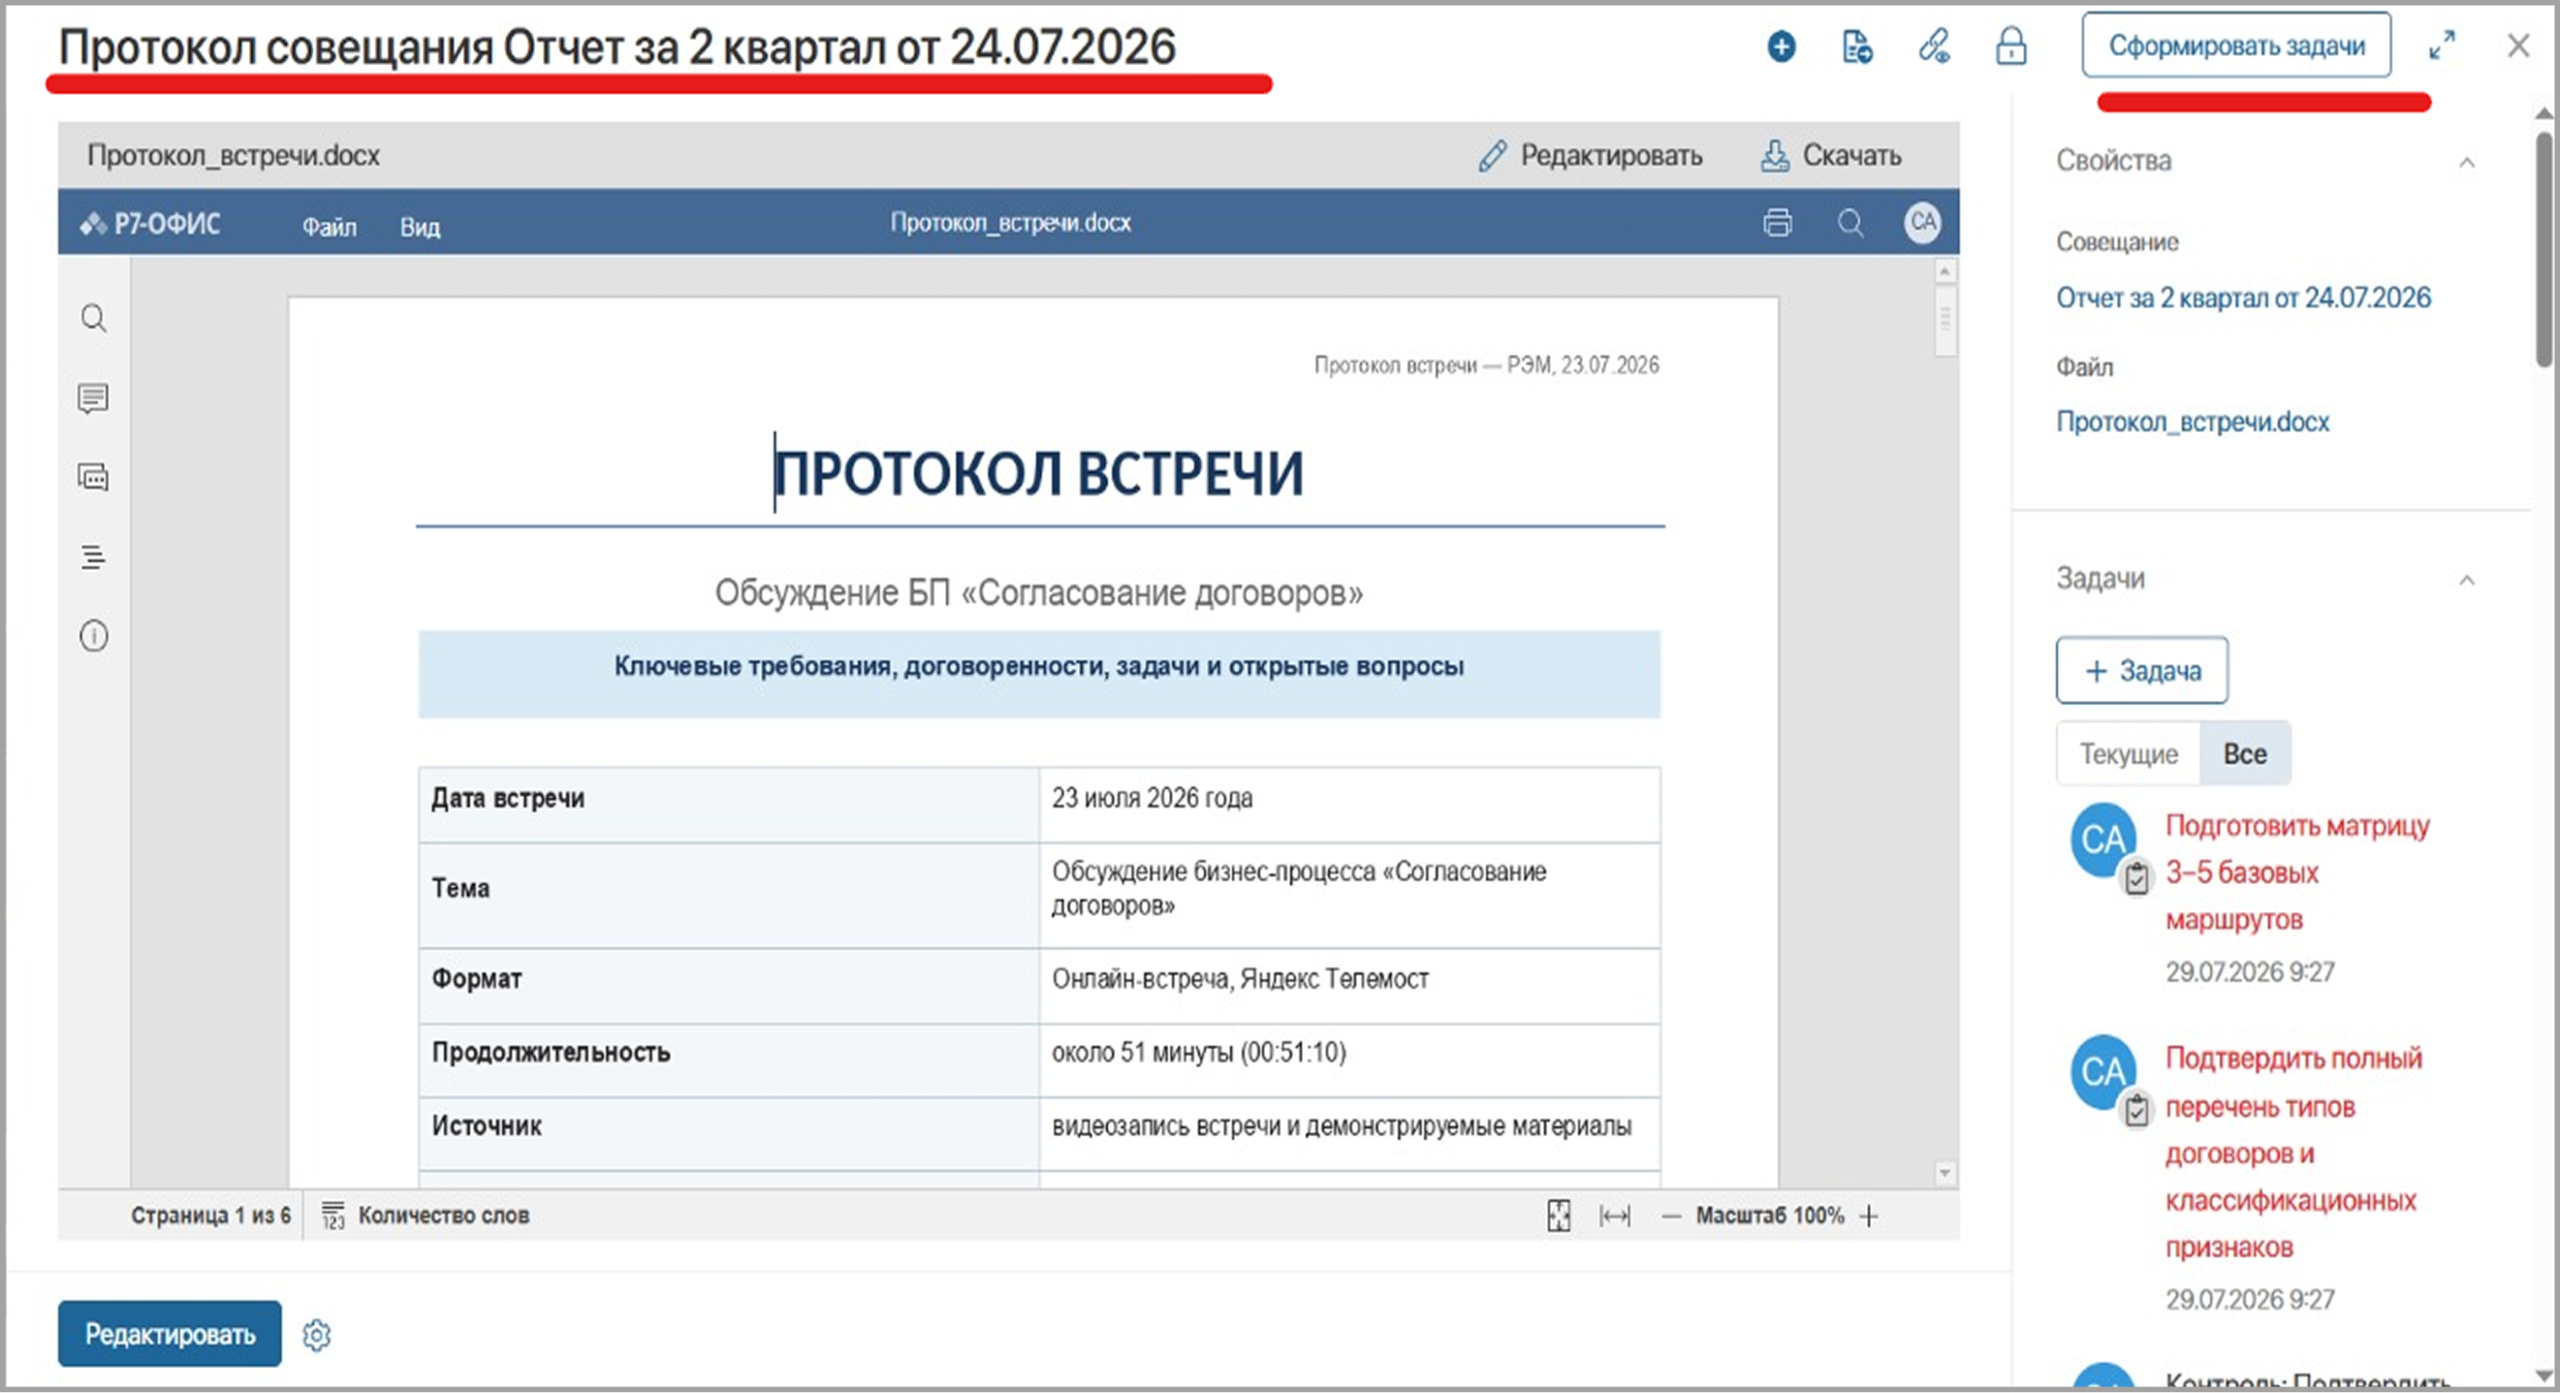Click the right panel vertical scrollbar thumb
This screenshot has height=1393, width=2560.
(x=2544, y=248)
